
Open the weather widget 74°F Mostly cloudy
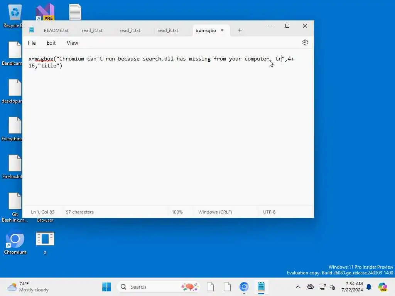click(28, 287)
